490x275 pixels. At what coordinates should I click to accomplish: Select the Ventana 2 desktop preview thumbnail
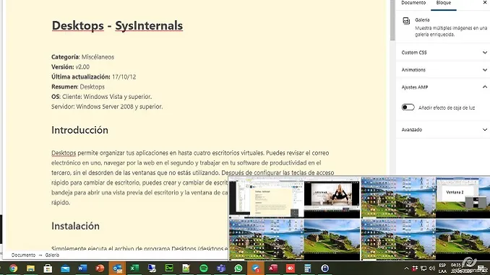point(425,198)
